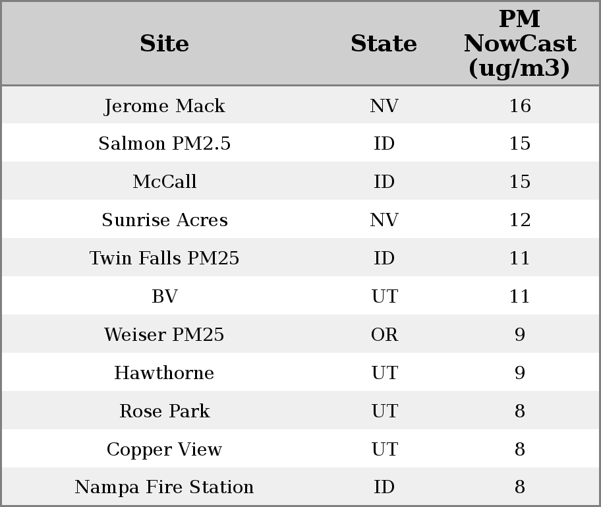Image resolution: width=601 pixels, height=507 pixels.
Task: Click the Rose Park site name
Action: click(x=165, y=411)
